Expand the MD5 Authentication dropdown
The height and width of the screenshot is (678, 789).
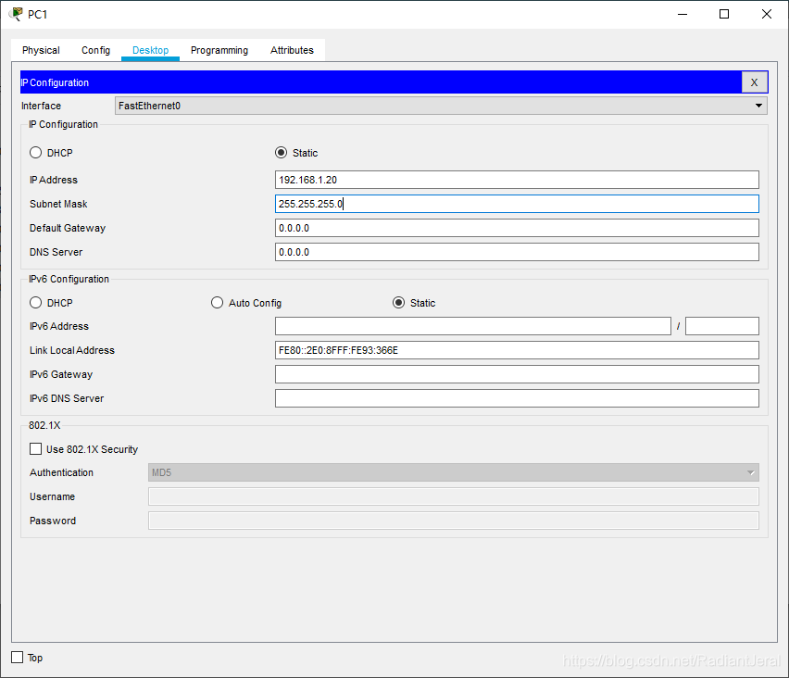[x=454, y=472]
